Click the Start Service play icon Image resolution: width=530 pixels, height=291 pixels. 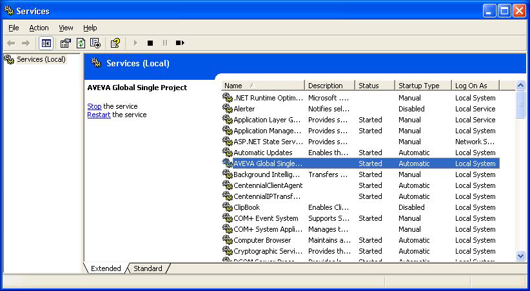coord(136,43)
